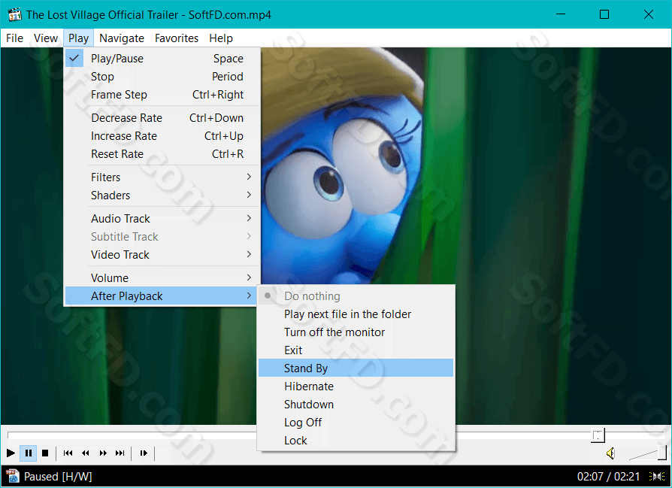672x488 pixels.
Task: Open the Navigate menu
Action: [x=122, y=38]
